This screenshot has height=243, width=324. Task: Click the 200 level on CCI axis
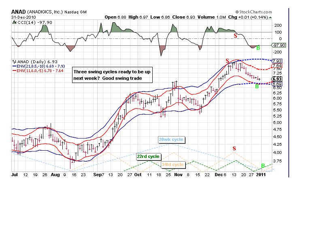[x=278, y=26]
